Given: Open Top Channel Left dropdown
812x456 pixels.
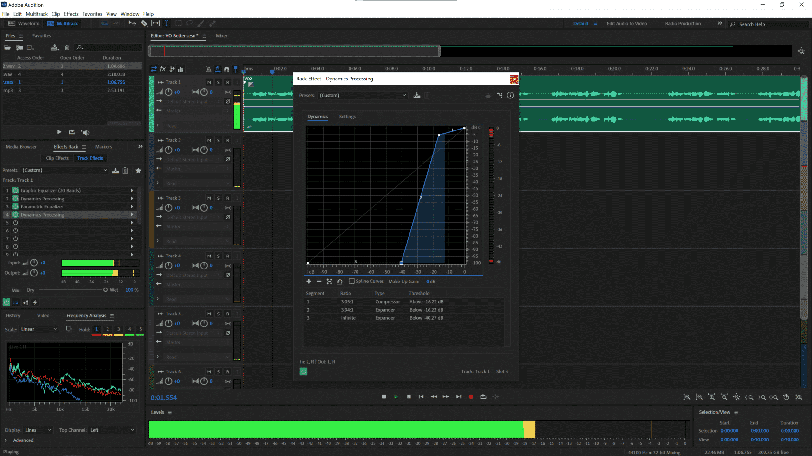Looking at the screenshot, I should point(112,430).
